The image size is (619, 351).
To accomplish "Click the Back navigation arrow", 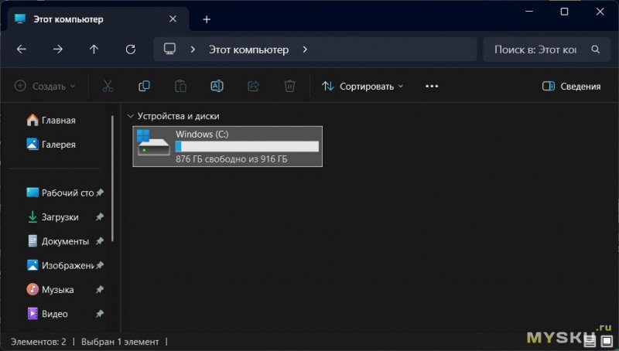I will 22,49.
